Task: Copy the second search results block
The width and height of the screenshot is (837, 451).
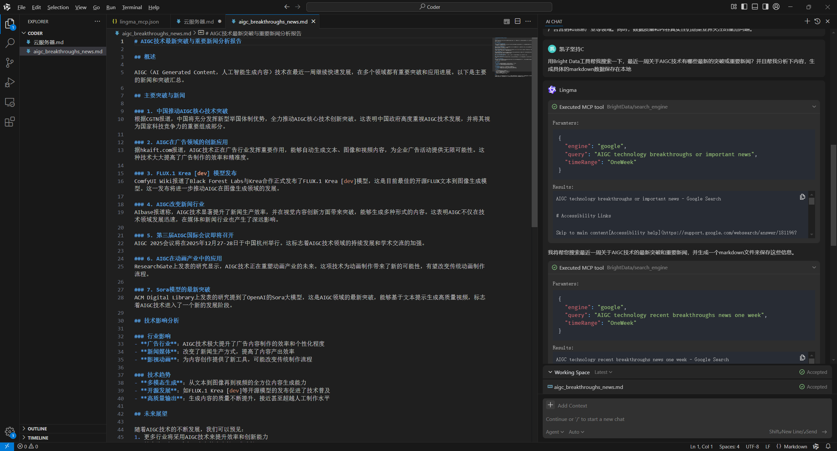Action: (802, 358)
